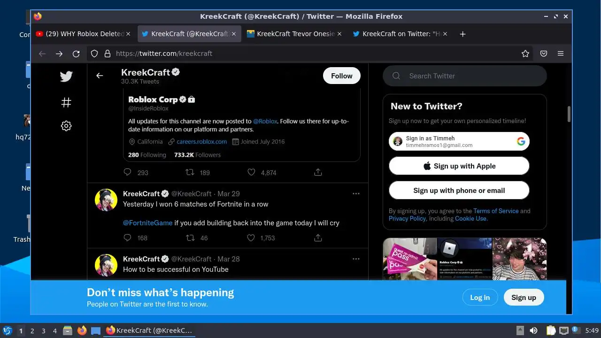Open the taskbar file manager icon
The height and width of the screenshot is (338, 601).
68,330
